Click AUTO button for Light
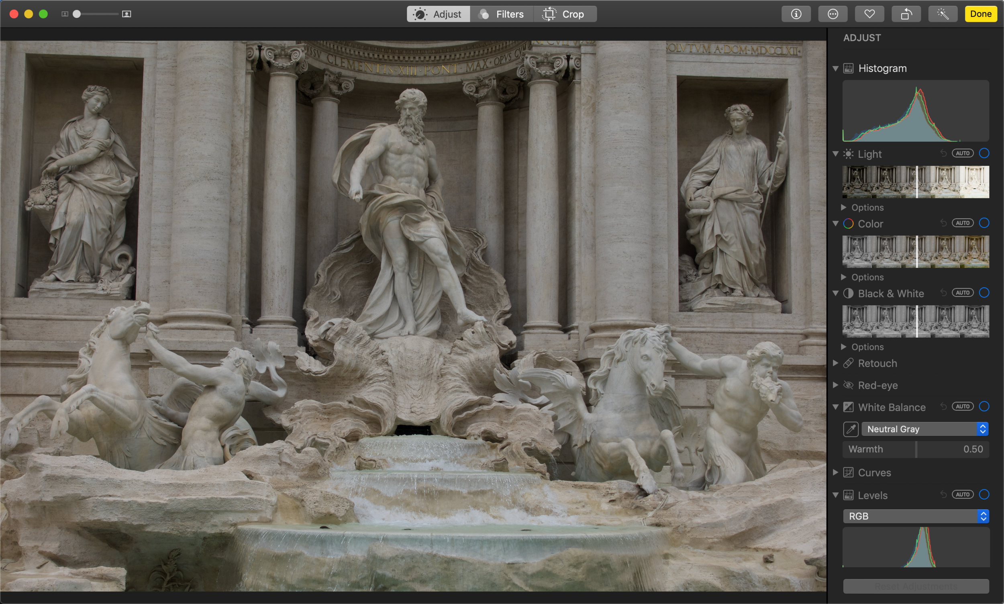Screen dimensions: 1004x604 point(963,153)
